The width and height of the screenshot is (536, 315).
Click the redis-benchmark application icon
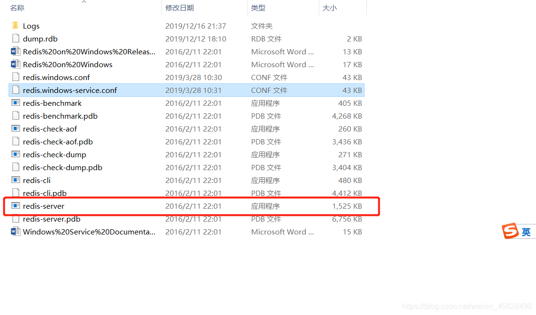coord(15,102)
